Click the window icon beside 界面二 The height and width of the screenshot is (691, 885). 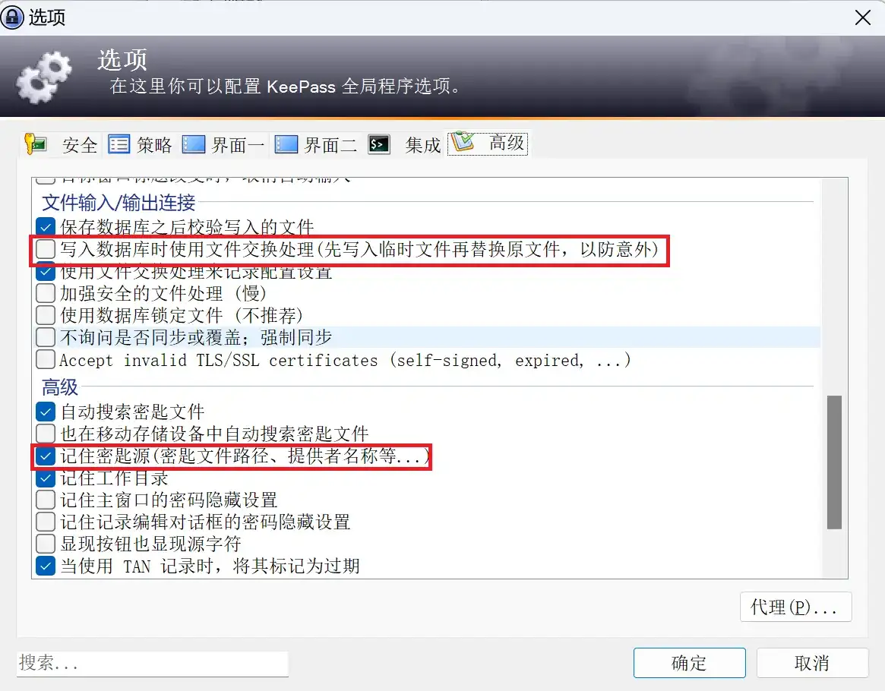point(286,144)
